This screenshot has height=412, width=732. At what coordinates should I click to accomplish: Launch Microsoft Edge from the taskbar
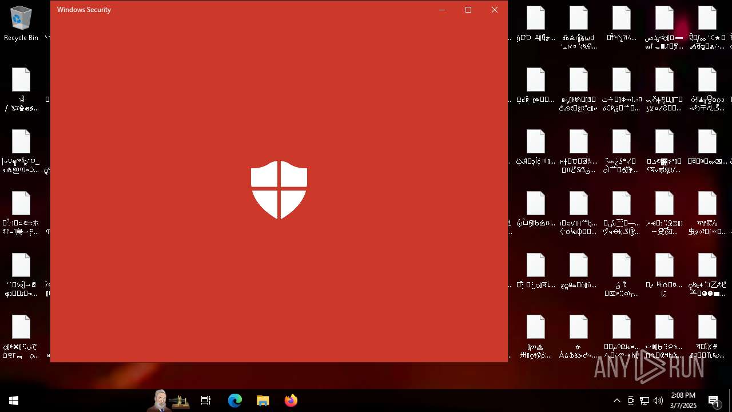[235, 401]
